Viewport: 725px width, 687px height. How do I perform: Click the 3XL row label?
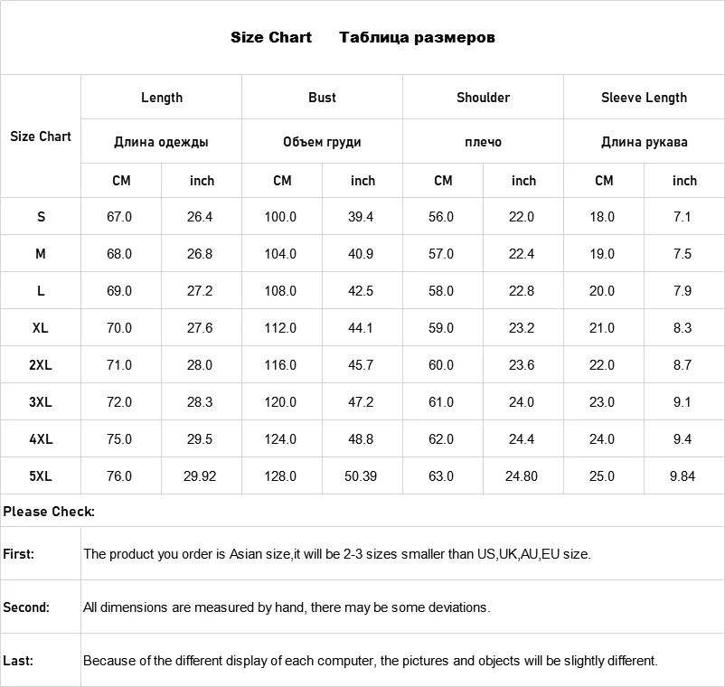tap(41, 402)
